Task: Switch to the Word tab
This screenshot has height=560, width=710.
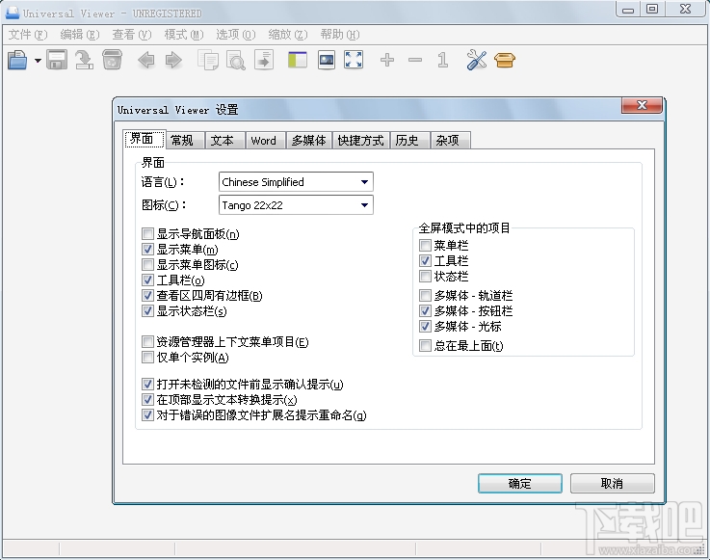Action: (x=265, y=141)
